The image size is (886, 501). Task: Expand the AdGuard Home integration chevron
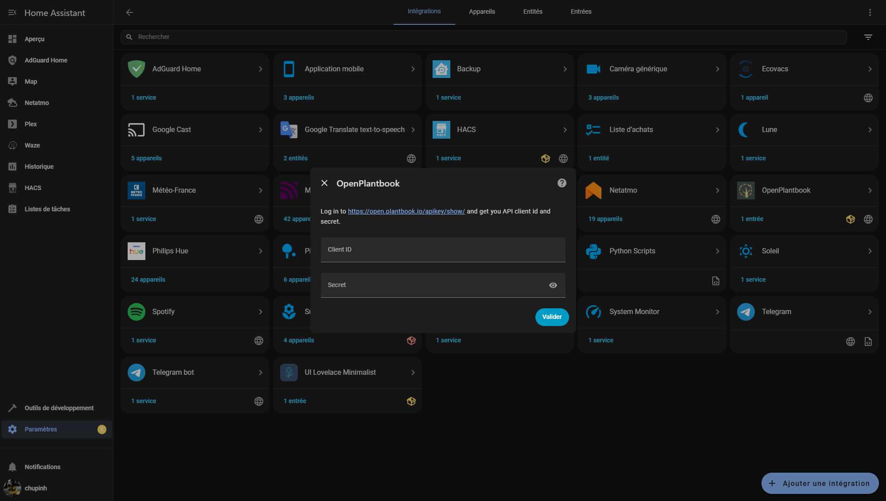(261, 69)
